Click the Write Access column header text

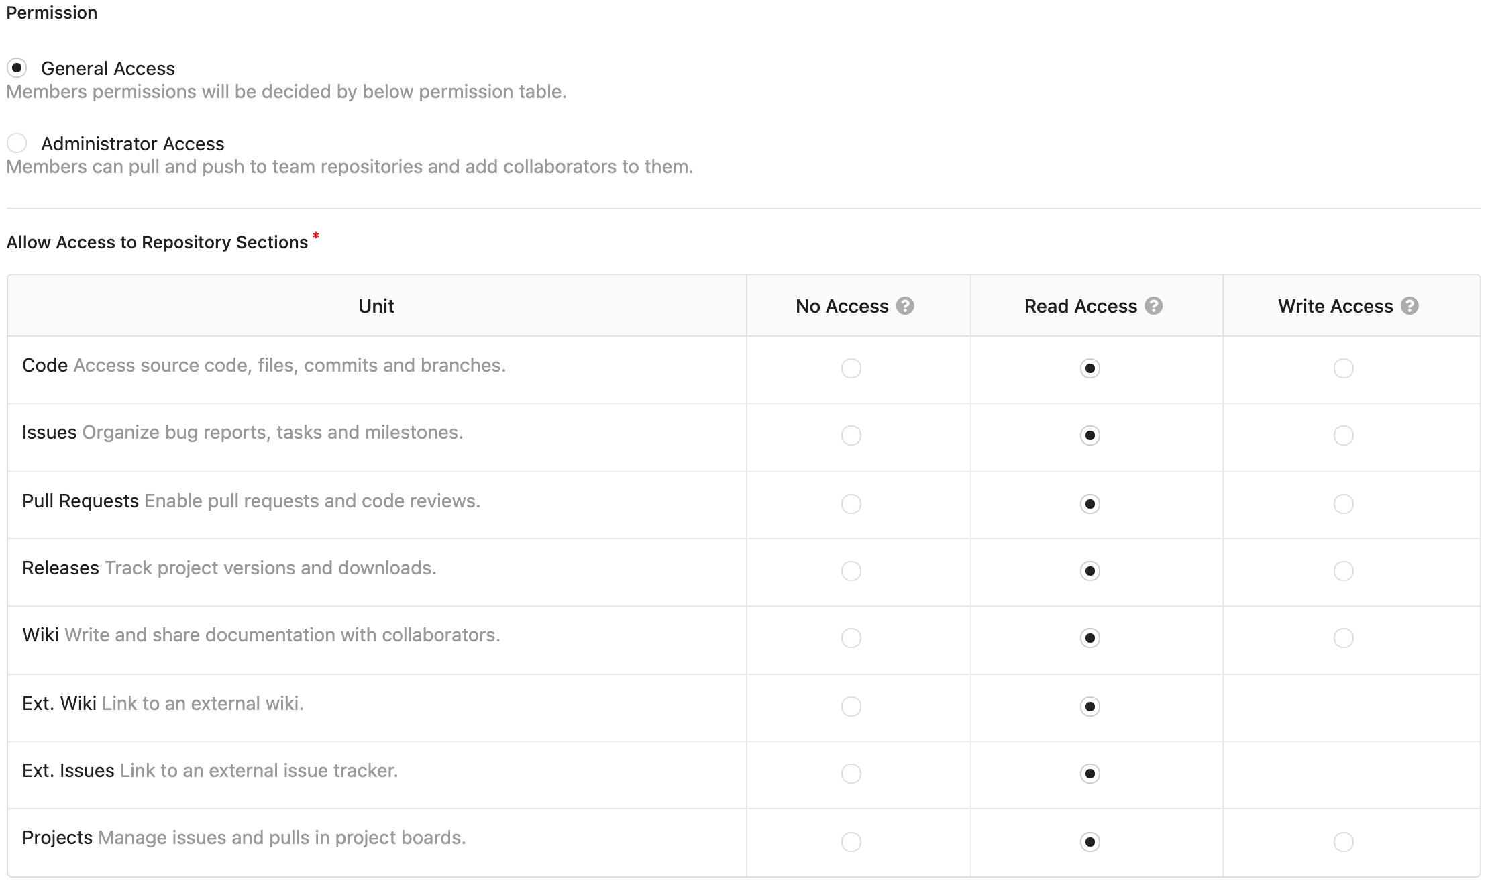1336,306
